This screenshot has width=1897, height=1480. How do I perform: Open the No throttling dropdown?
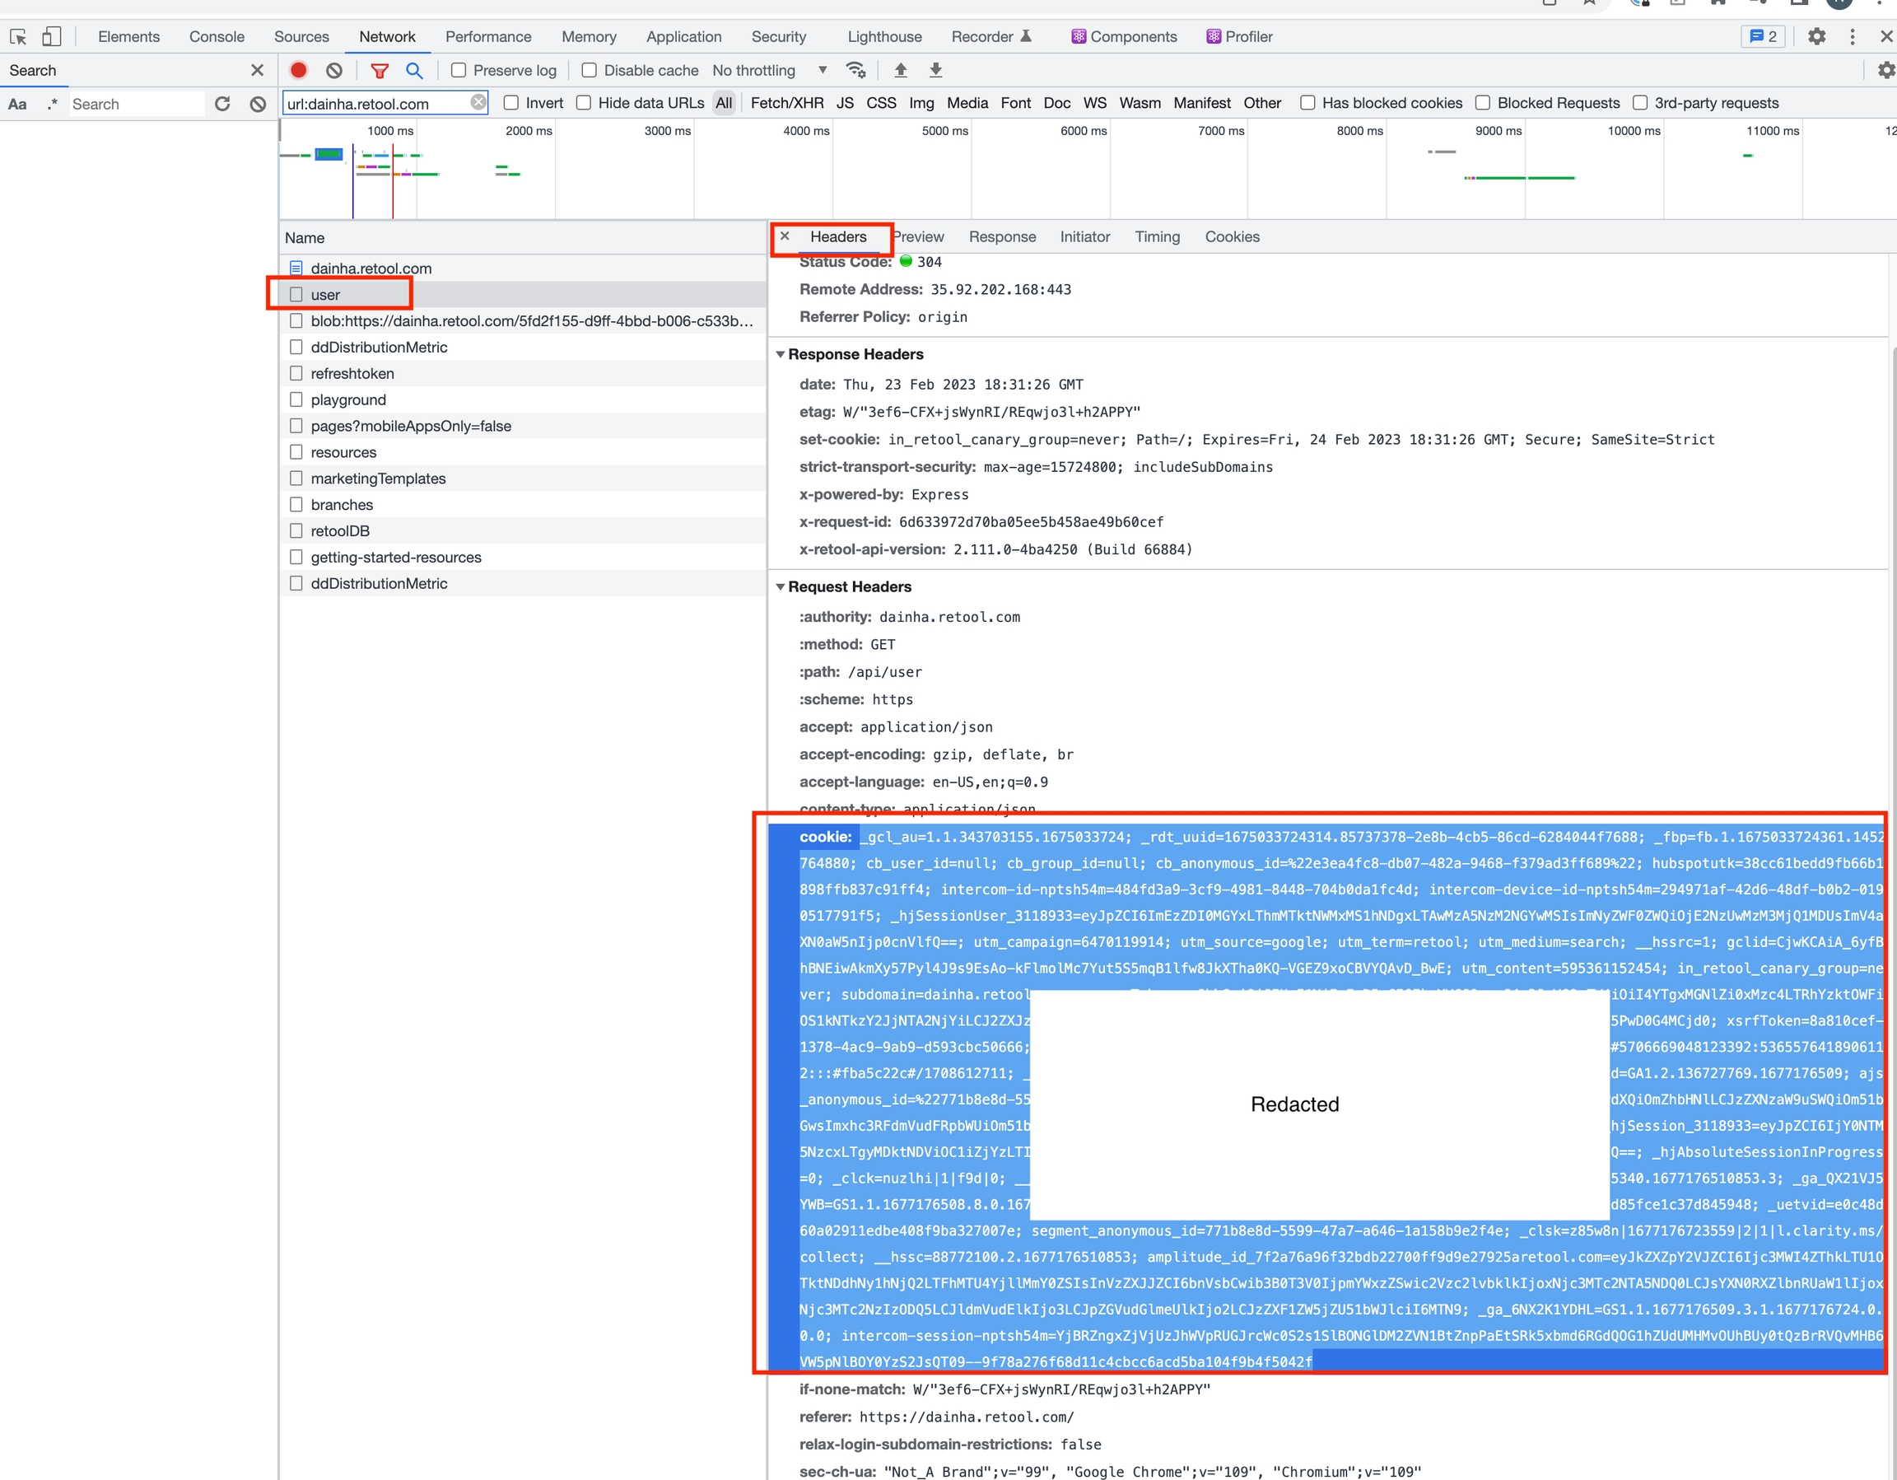(769, 70)
